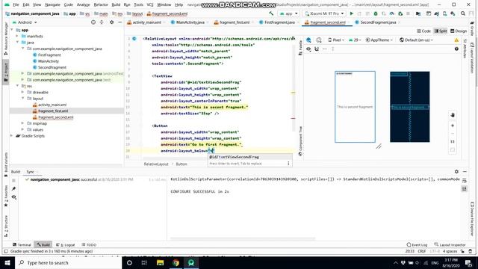Viewport: 478px width, 269px height.
Task: Open the Default (en-us) locale dropdown
Action: (416, 40)
